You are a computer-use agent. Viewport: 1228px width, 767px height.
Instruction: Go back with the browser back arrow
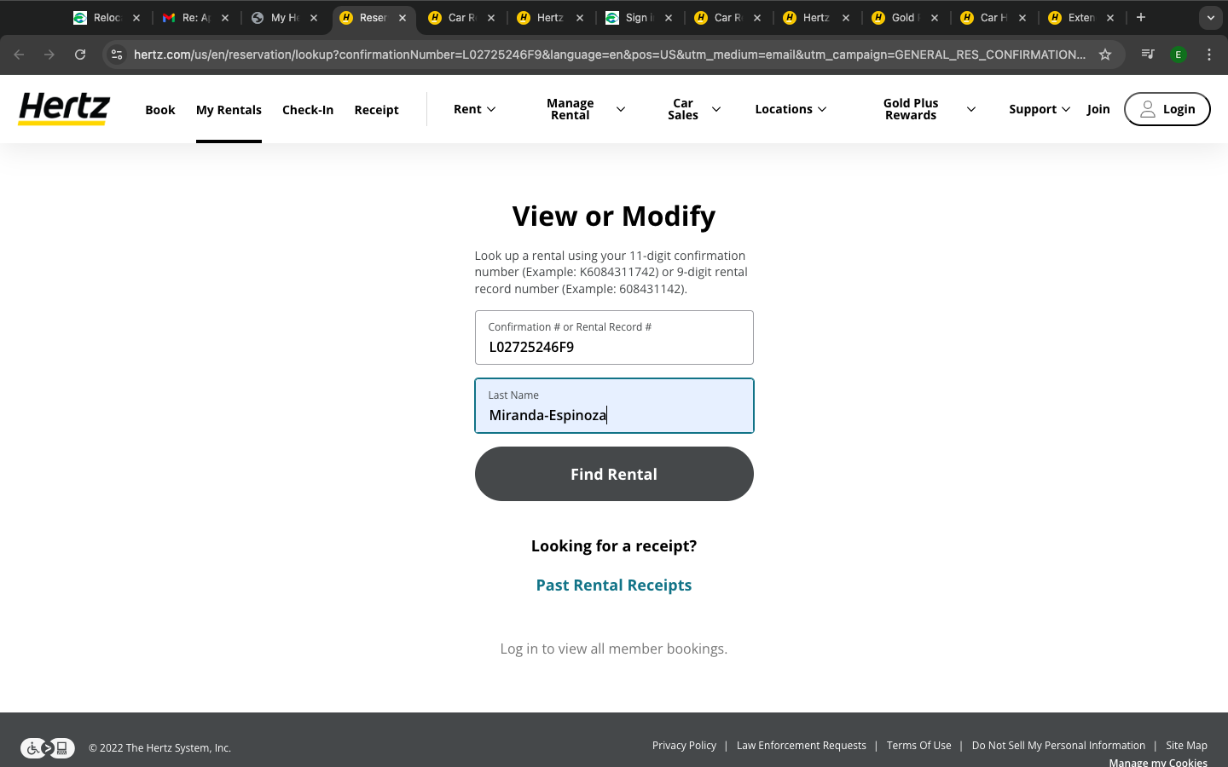[x=19, y=55]
